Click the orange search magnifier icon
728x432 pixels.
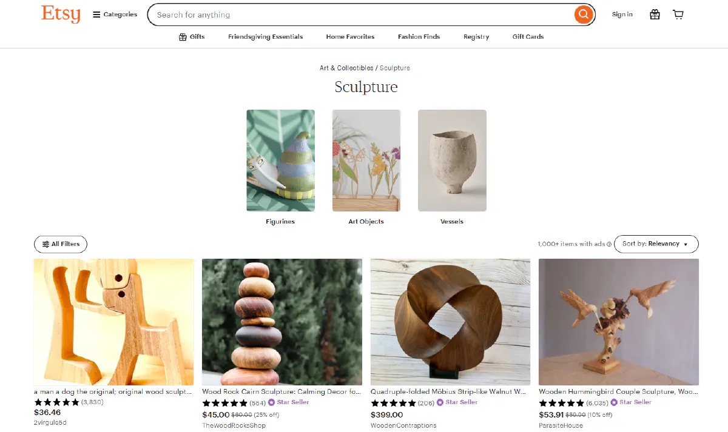coord(583,15)
